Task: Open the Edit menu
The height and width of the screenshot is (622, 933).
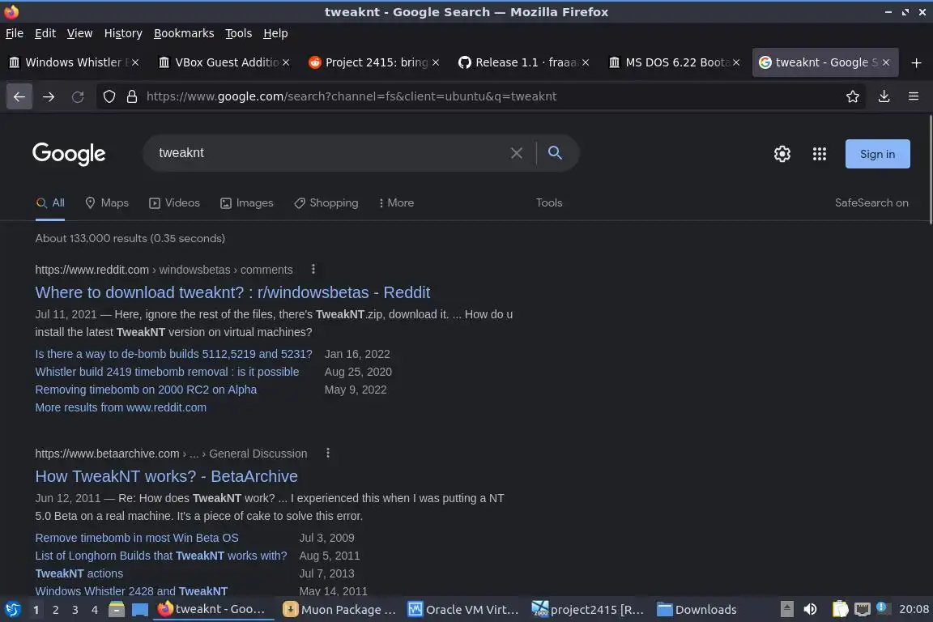Action: [45, 33]
